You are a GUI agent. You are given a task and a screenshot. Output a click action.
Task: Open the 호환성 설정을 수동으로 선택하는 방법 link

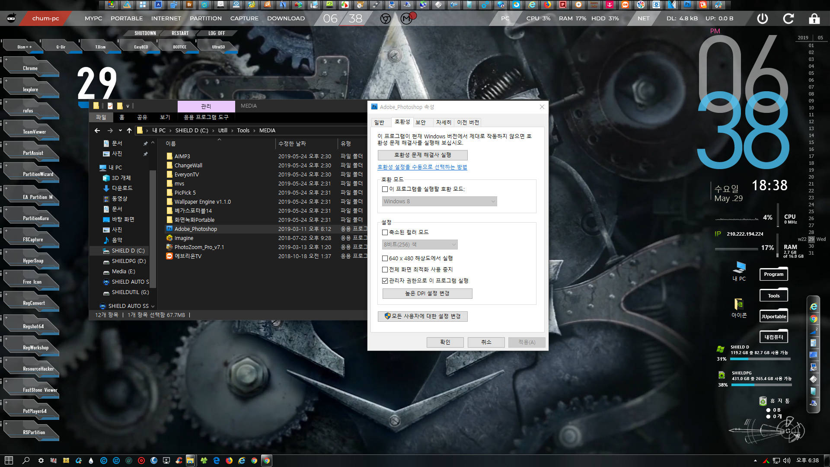click(422, 167)
